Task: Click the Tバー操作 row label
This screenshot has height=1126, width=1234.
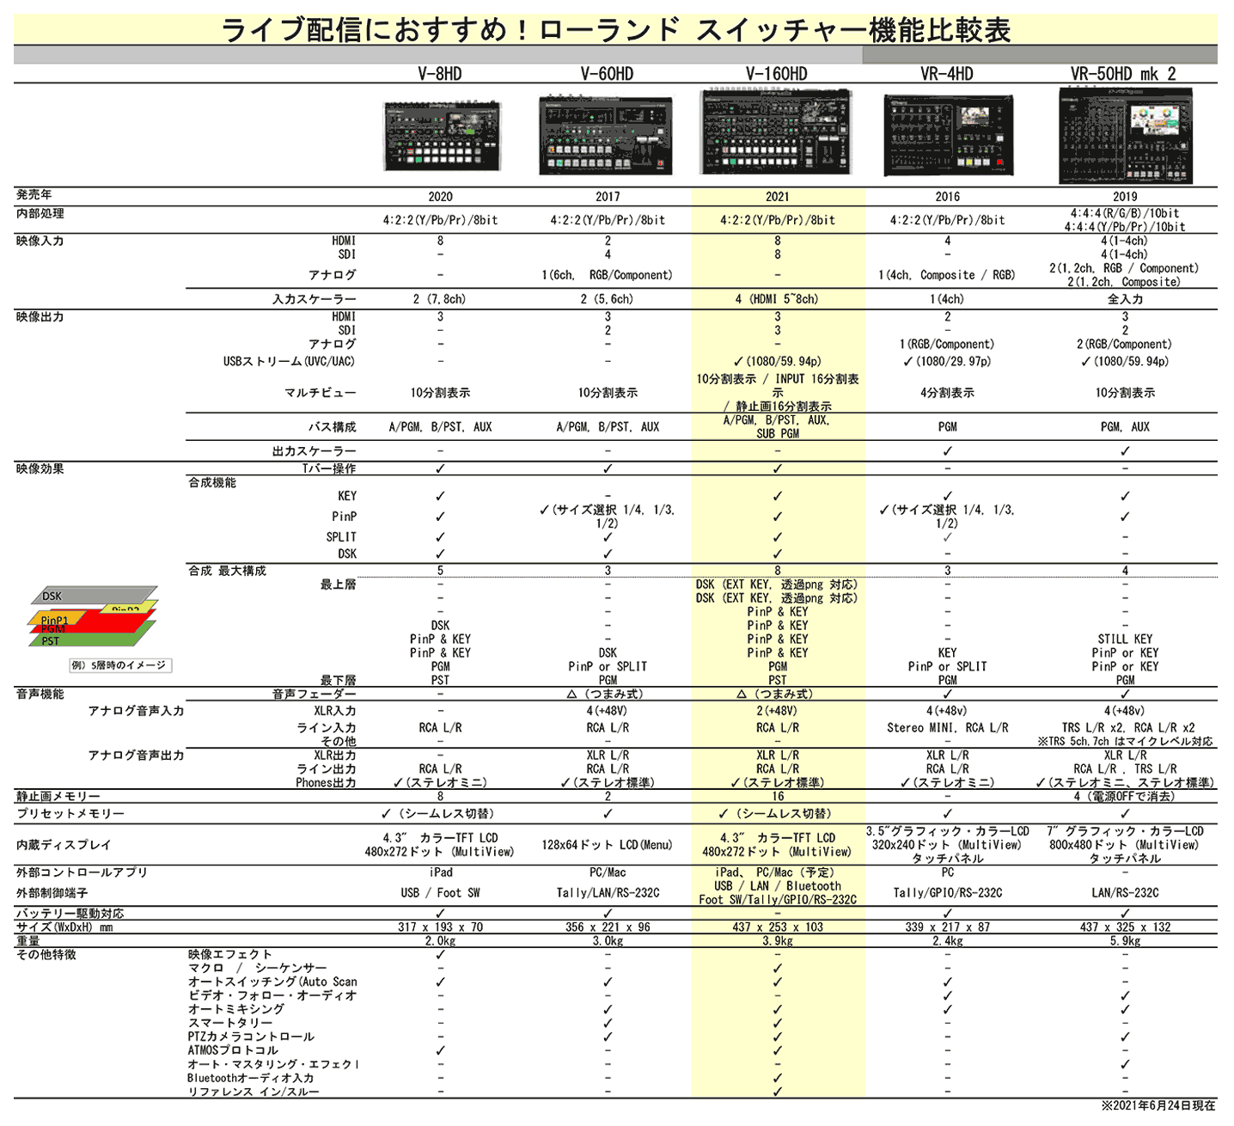Action: click(329, 468)
